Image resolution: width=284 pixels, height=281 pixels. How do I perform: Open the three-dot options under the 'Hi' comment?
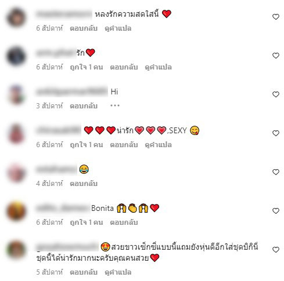(x=115, y=105)
